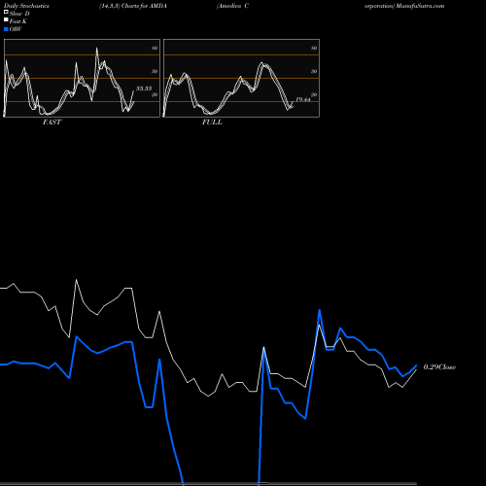Click the FAST stochastic chart panel

[82, 78]
